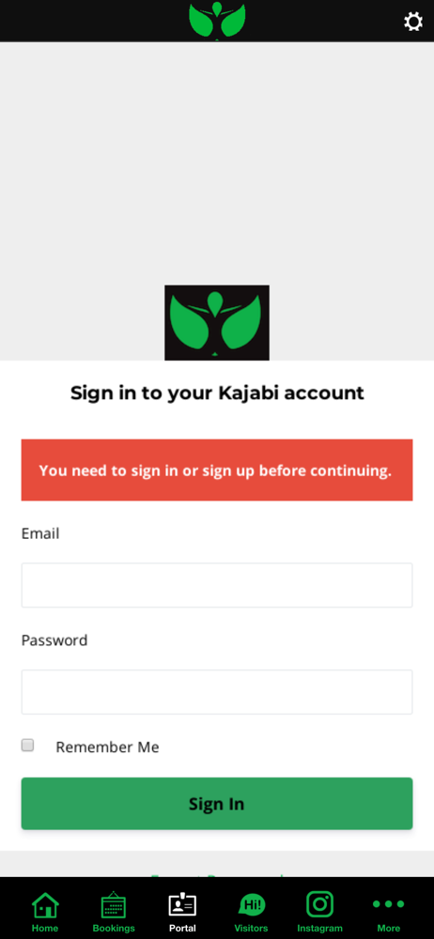The height and width of the screenshot is (939, 434).
Task: Click the green Sign In button
Action: pyautogui.click(x=217, y=804)
